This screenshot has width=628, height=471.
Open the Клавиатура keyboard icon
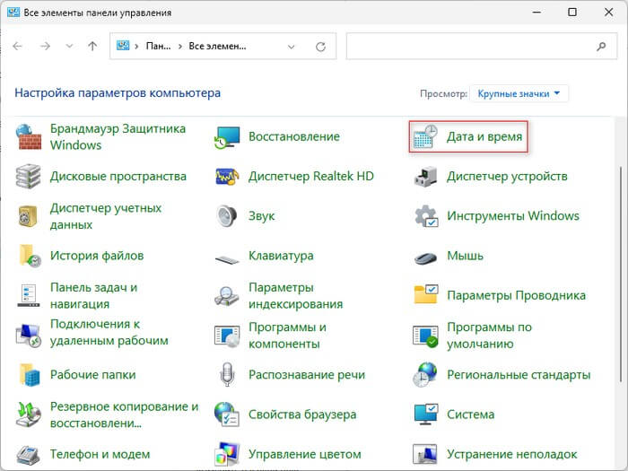[x=227, y=259]
